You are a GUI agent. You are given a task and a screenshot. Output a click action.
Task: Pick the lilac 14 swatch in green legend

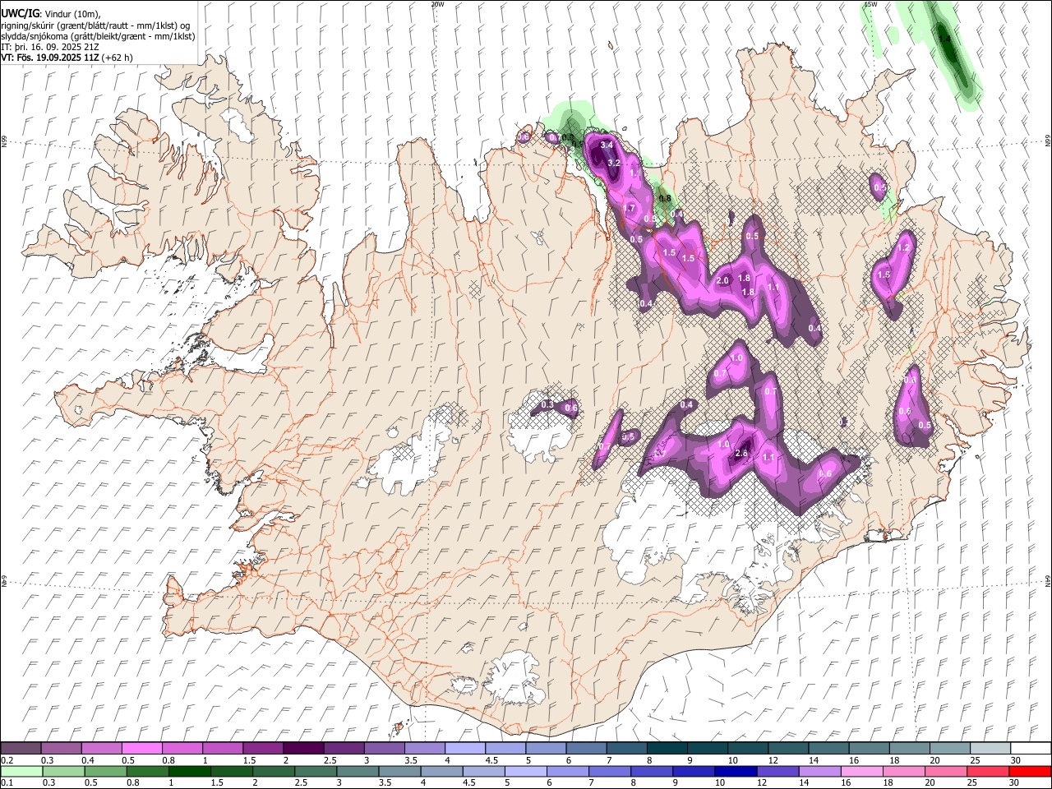click(820, 771)
